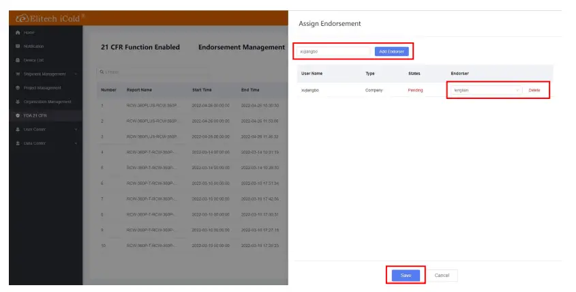
Task: Click the magnifier icon in the search box
Action: [102, 72]
